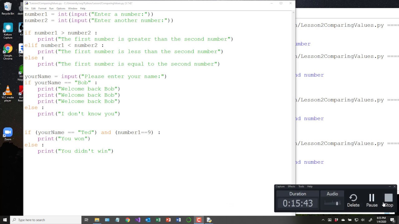Minimize the recorder toolbar
Screen dimensions: 399x224
point(390,186)
